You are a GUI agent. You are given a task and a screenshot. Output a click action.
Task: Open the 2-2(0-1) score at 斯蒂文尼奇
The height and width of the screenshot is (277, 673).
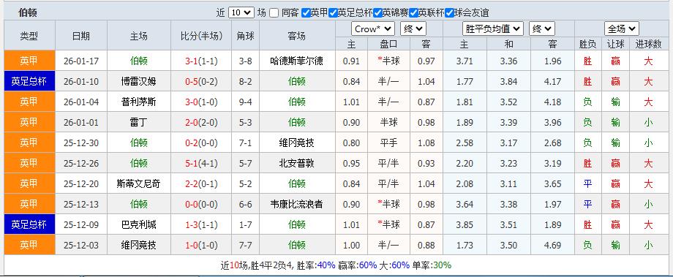201,184
